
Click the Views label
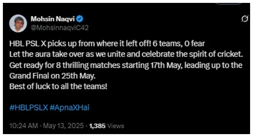point(116,126)
